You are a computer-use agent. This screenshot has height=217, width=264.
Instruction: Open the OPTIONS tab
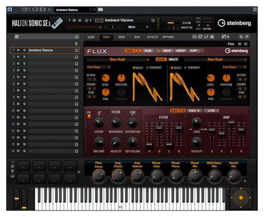[168, 37]
